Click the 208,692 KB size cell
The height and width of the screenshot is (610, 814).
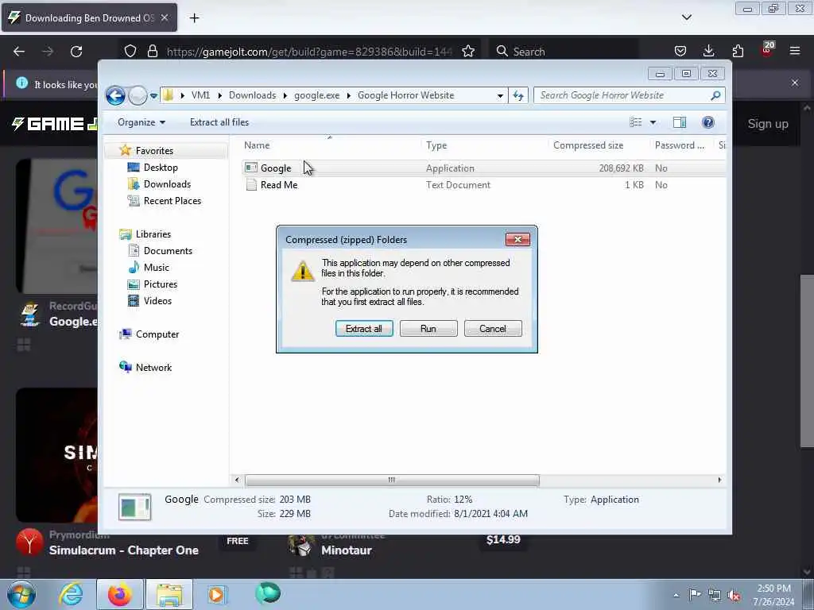(x=621, y=168)
